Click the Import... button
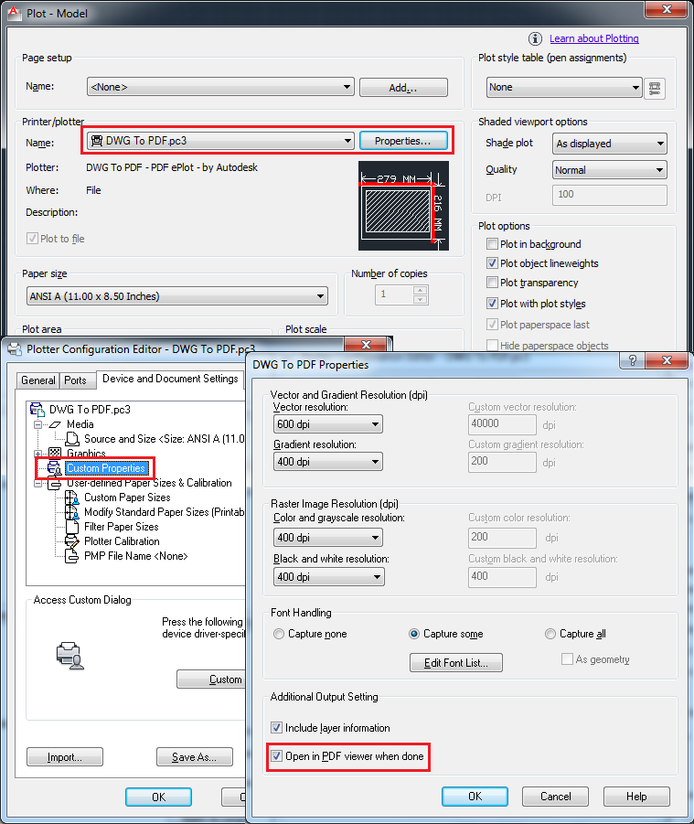 coord(65,756)
